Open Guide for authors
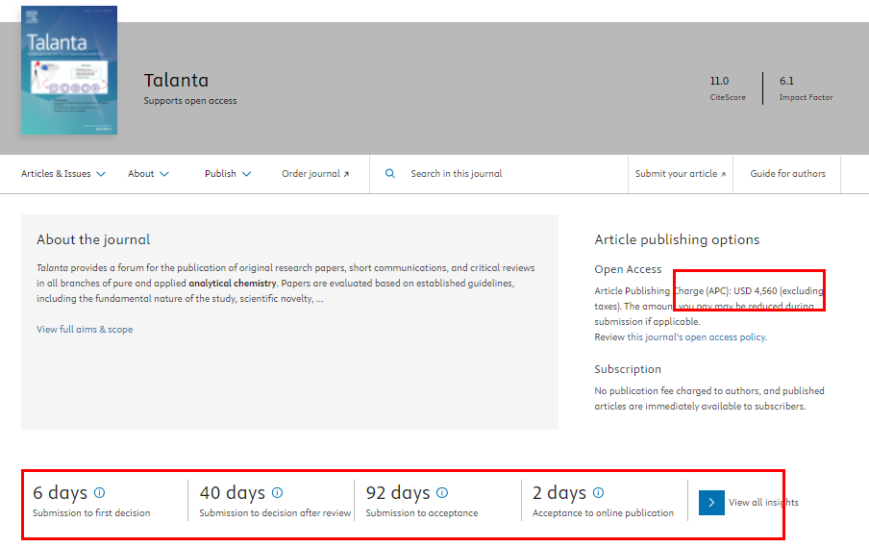Viewport: 869px width, 547px height. pos(787,174)
